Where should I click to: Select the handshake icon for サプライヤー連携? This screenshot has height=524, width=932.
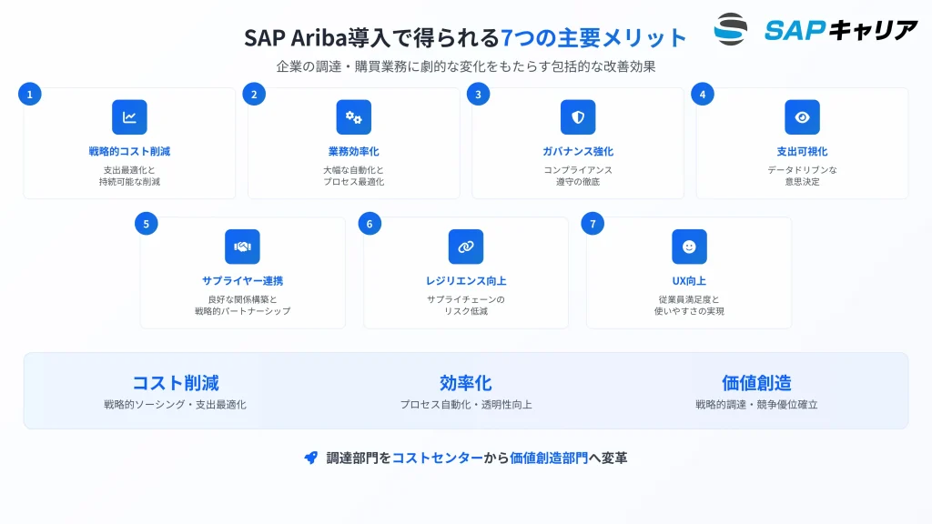click(x=242, y=247)
